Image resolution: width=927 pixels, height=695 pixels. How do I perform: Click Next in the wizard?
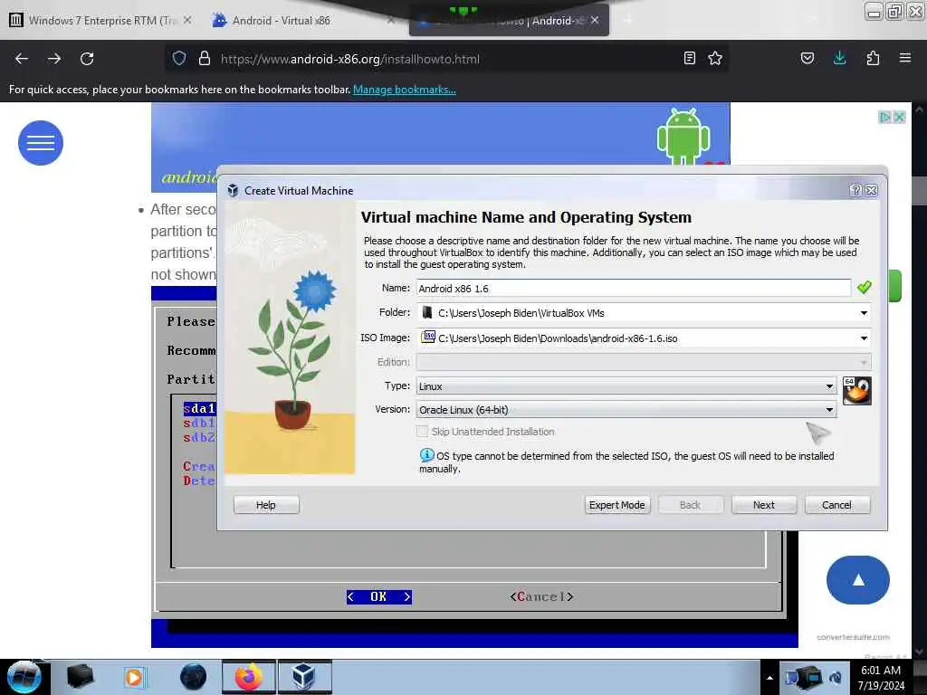tap(764, 505)
